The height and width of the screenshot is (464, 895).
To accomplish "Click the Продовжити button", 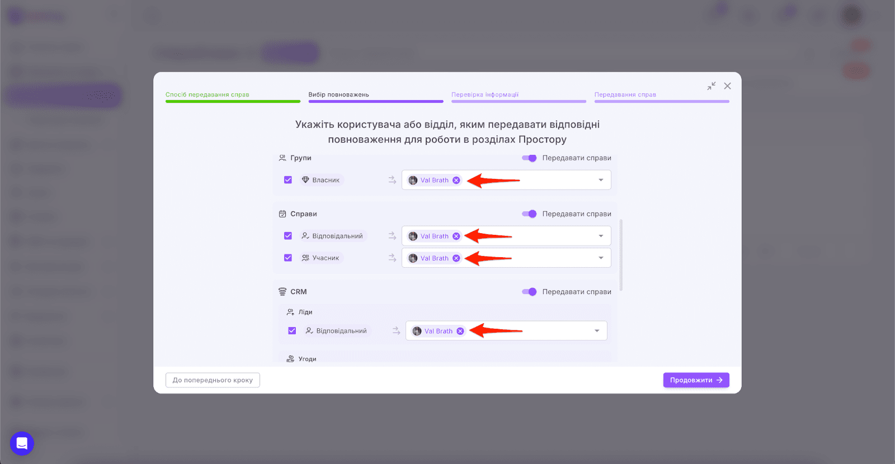I will (x=696, y=380).
